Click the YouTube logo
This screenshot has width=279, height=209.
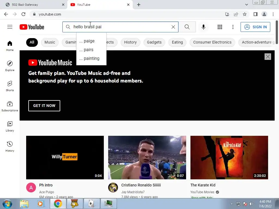32,27
